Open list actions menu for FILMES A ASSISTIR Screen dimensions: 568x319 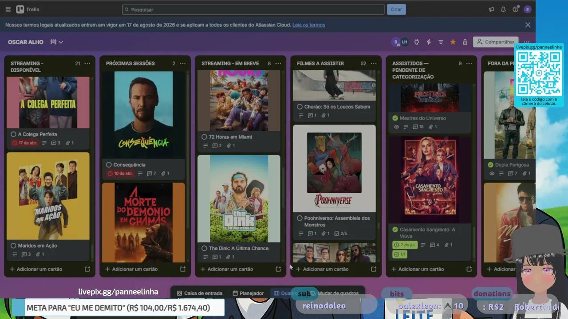(374, 63)
